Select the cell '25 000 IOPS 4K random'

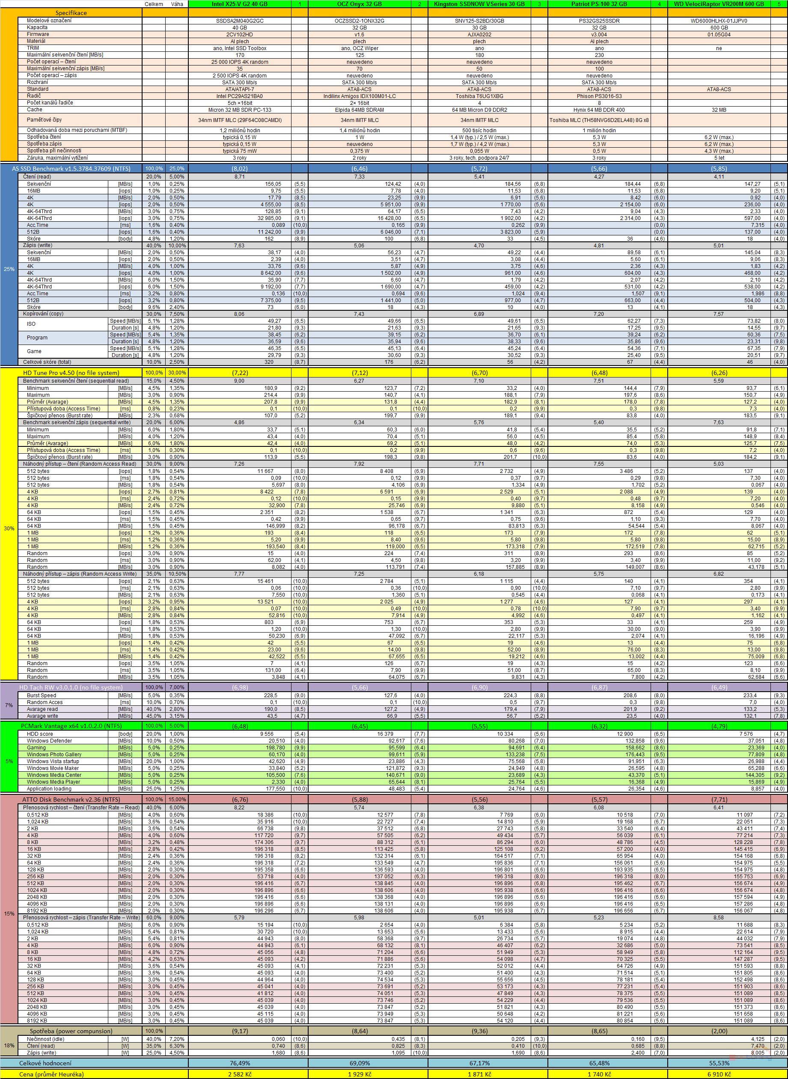239,62
